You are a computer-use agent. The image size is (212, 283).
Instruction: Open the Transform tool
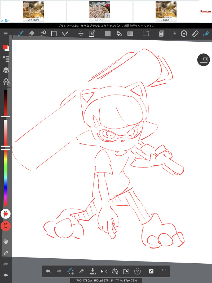92,34
